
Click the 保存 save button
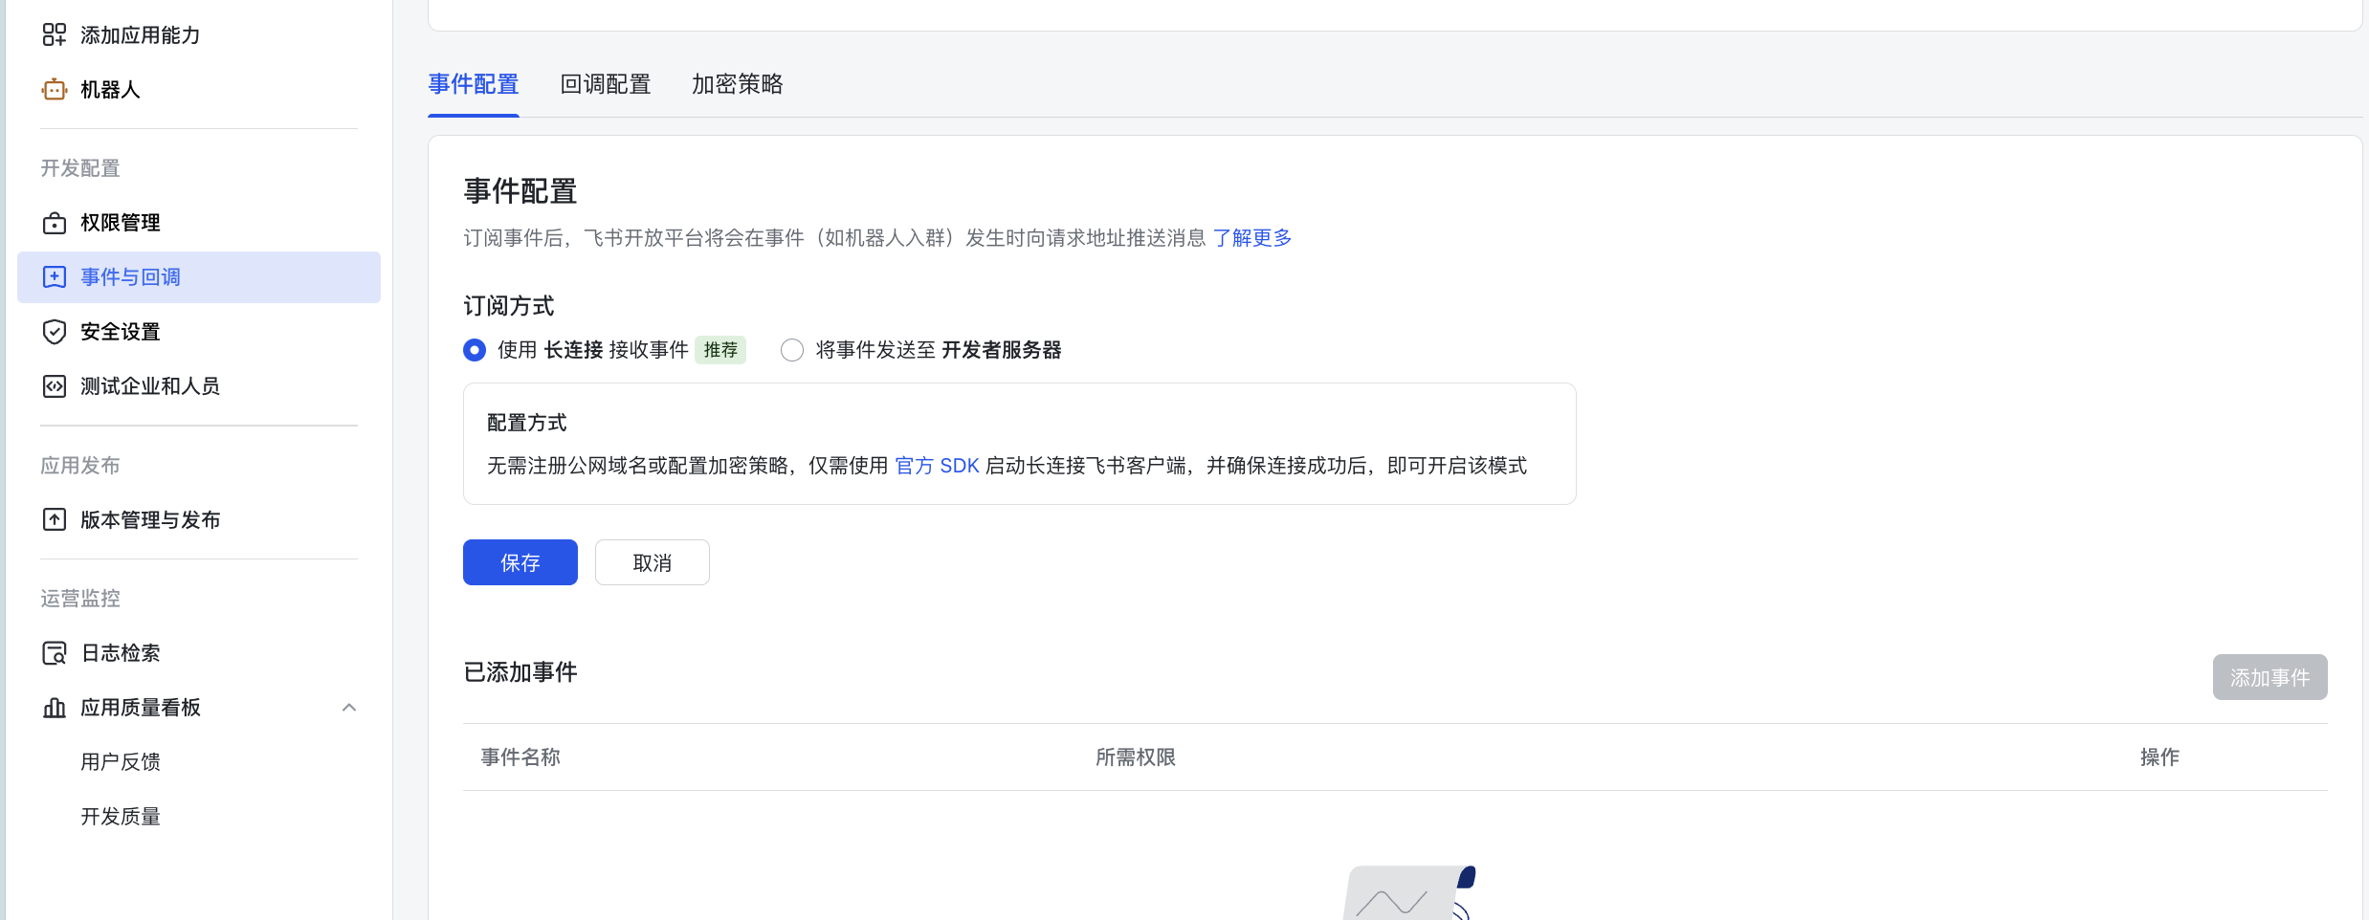520,562
